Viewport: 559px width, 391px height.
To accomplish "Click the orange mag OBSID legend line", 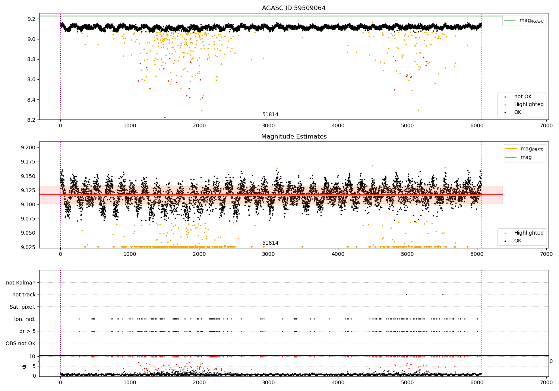I will point(511,149).
